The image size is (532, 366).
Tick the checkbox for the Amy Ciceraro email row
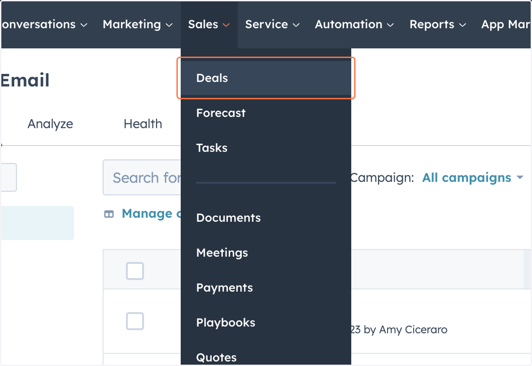(x=135, y=321)
